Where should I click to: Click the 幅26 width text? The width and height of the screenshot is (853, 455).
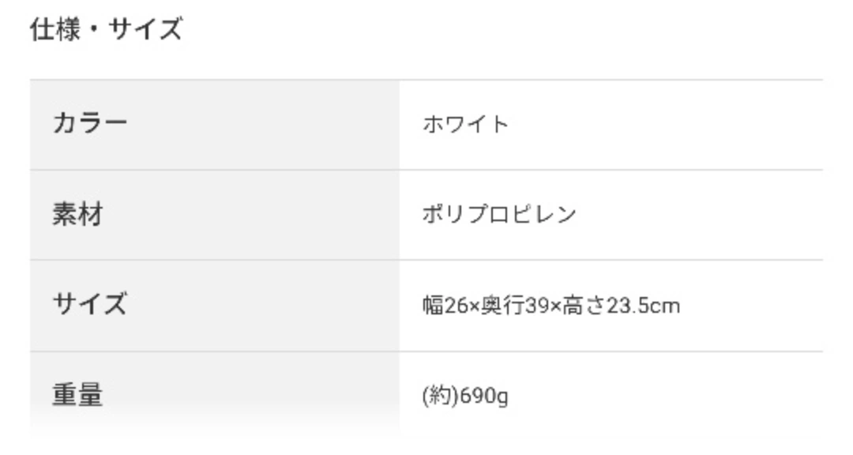445,306
